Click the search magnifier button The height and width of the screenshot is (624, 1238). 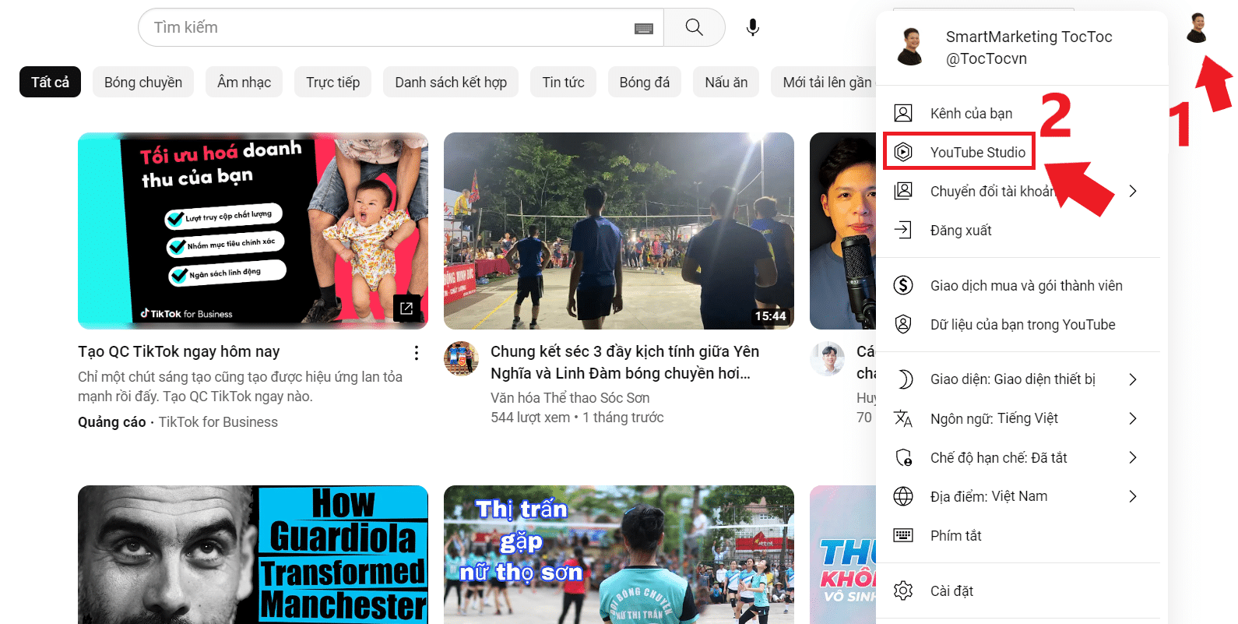tap(694, 28)
